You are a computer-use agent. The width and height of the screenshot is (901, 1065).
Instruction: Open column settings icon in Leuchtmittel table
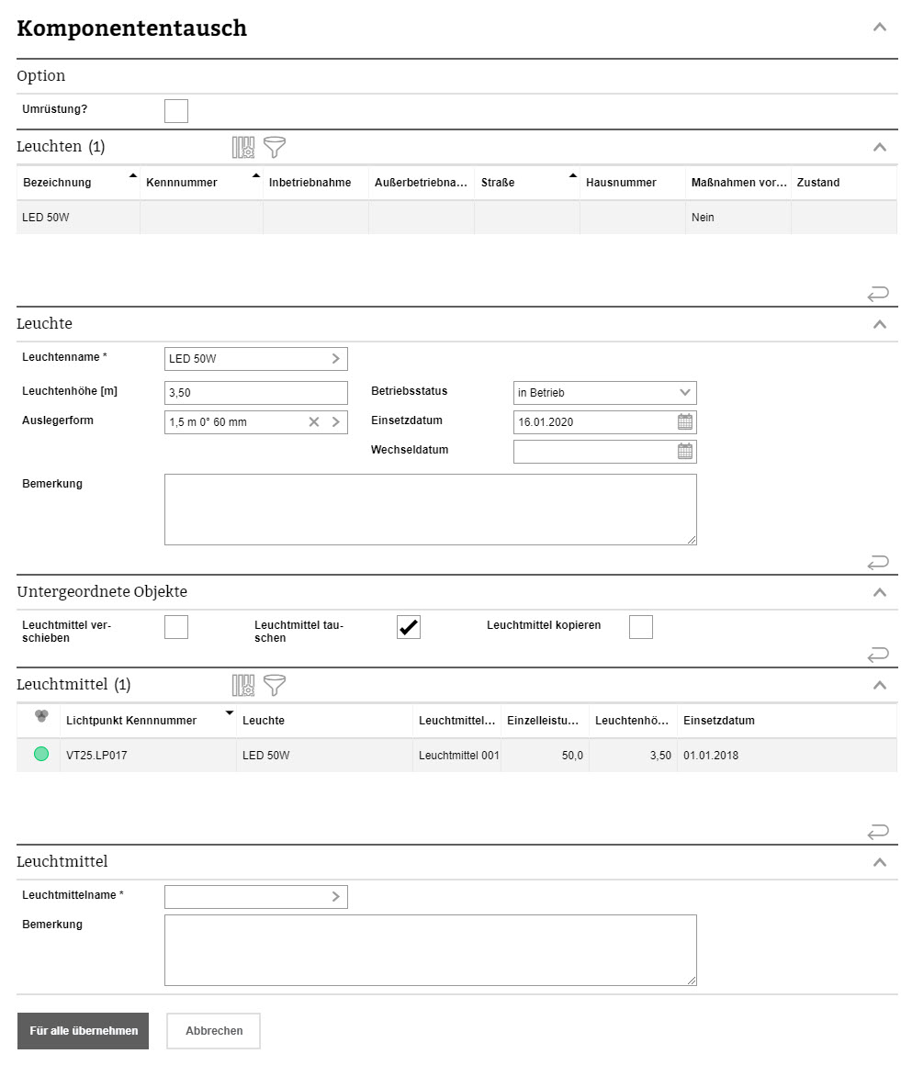[242, 685]
